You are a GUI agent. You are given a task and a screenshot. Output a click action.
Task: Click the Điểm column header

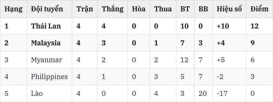point(259,9)
